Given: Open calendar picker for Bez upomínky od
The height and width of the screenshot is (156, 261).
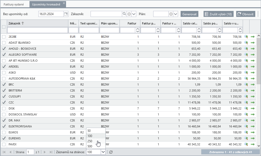Looking at the screenshot, I should point(66,14).
